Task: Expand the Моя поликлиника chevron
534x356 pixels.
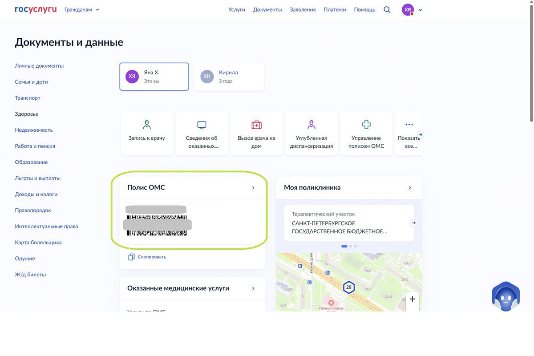Action: point(410,188)
